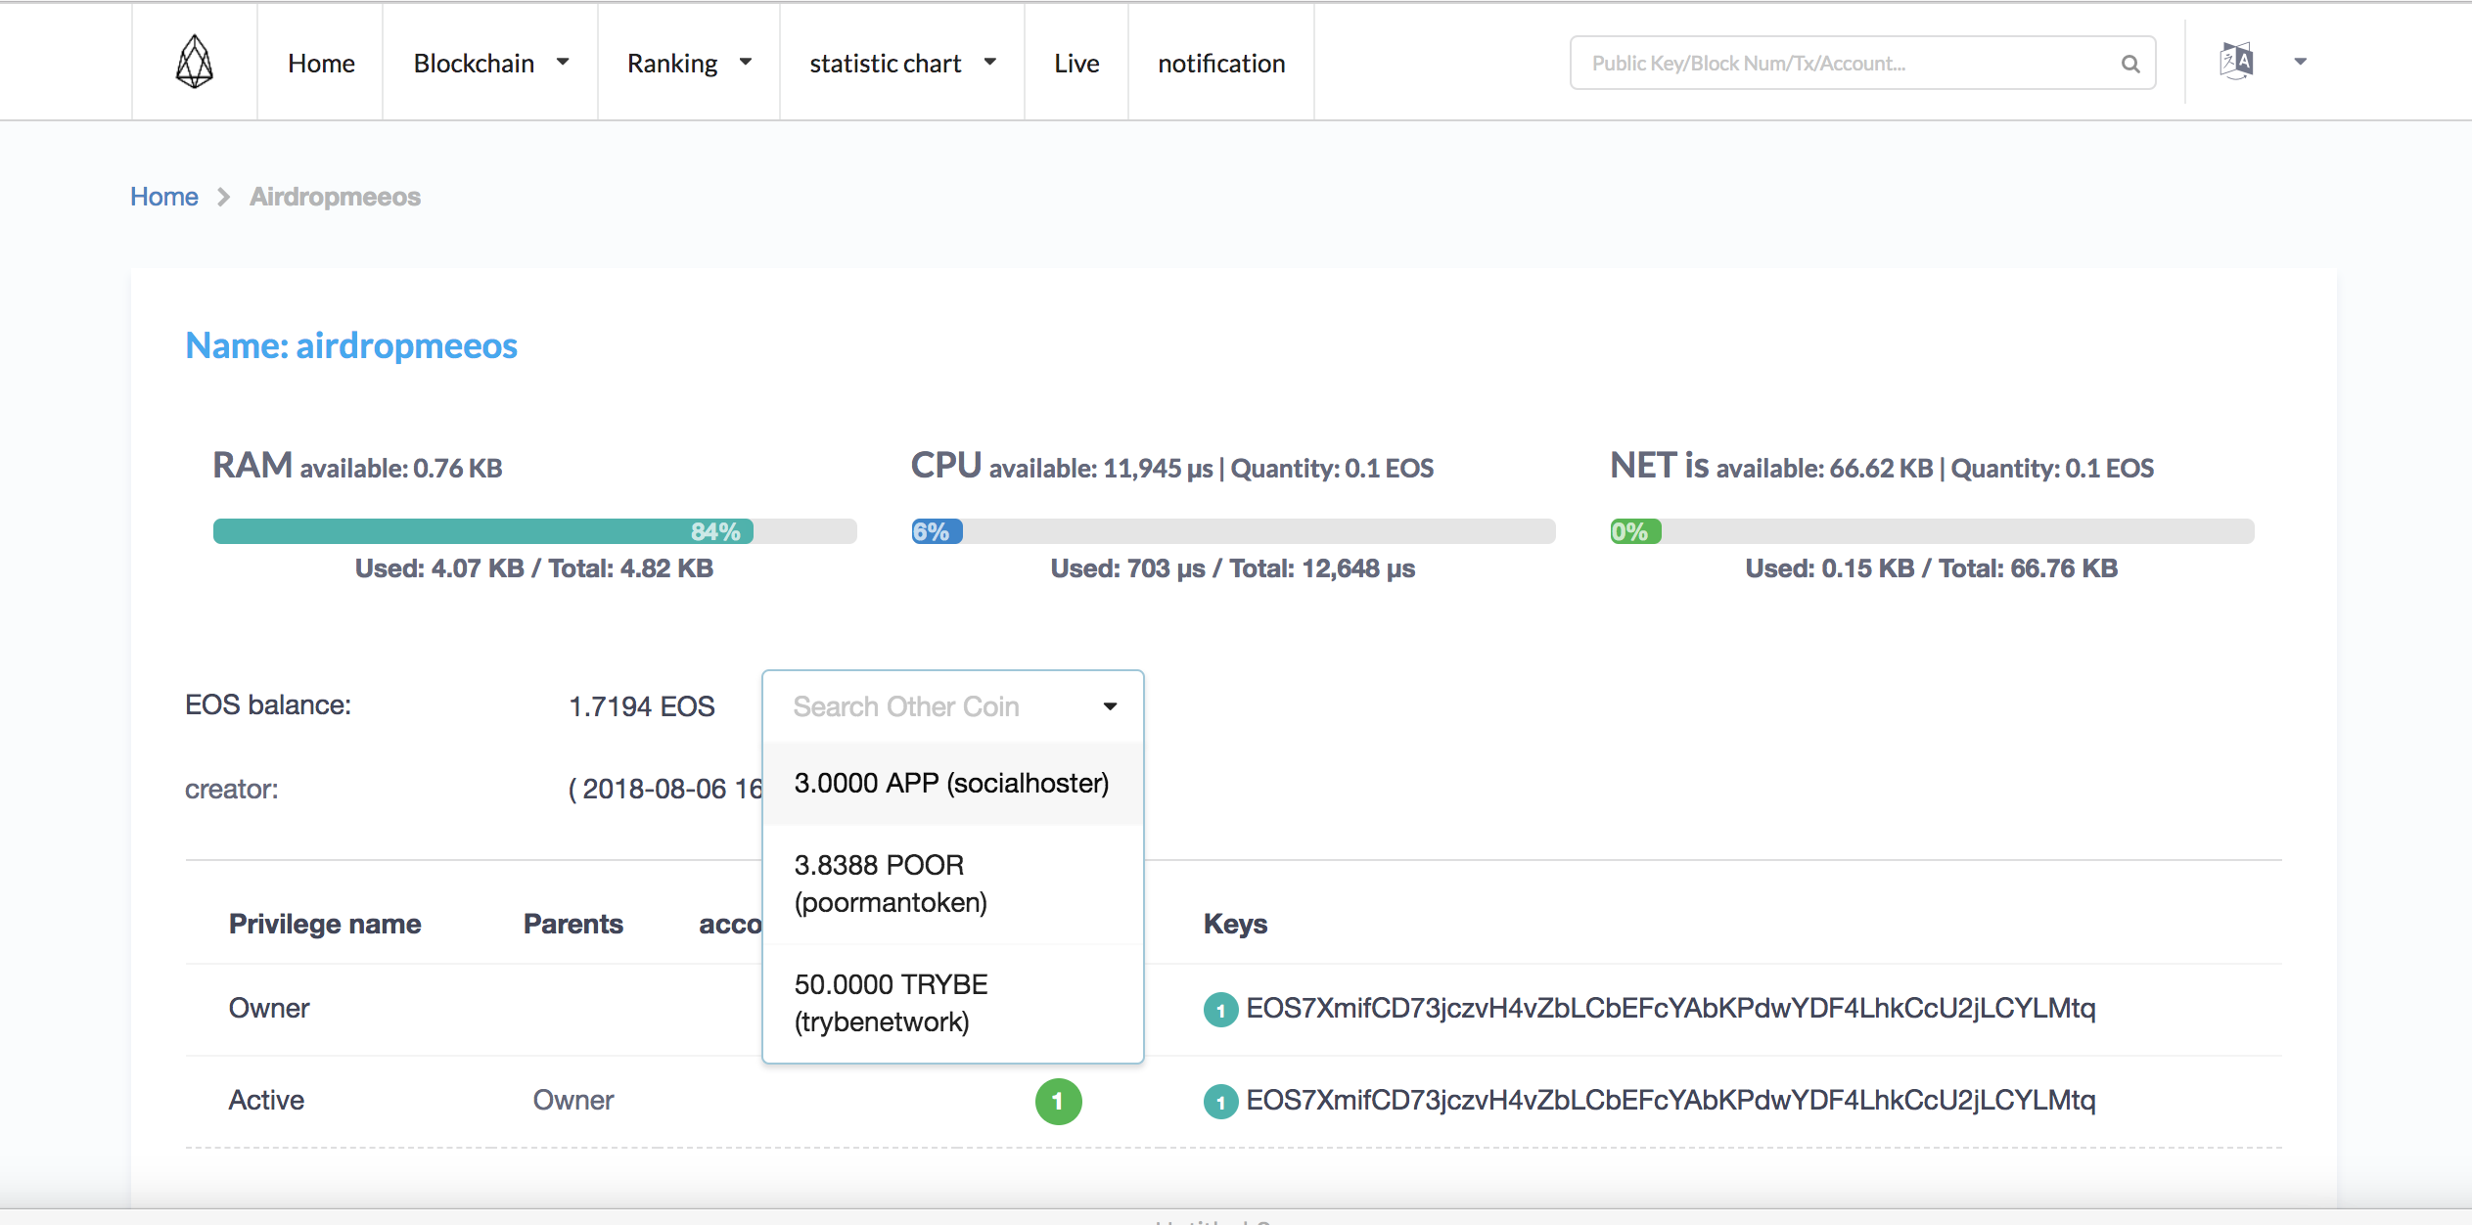Go to the Live page
This screenshot has width=2472, height=1225.
[1076, 63]
